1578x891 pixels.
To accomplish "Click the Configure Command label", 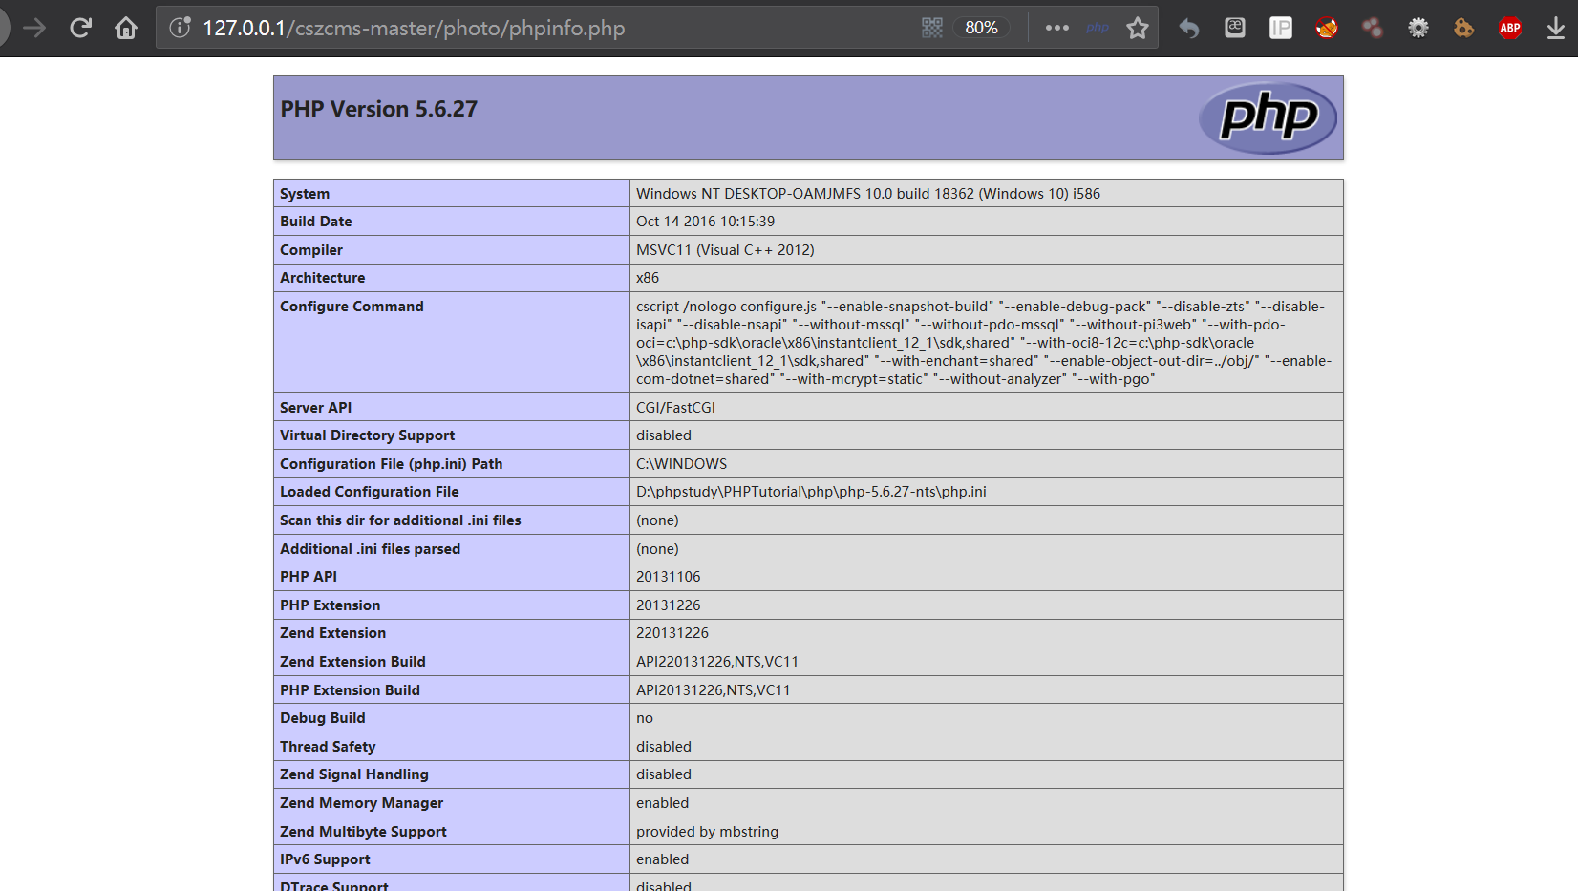I will click(352, 307).
